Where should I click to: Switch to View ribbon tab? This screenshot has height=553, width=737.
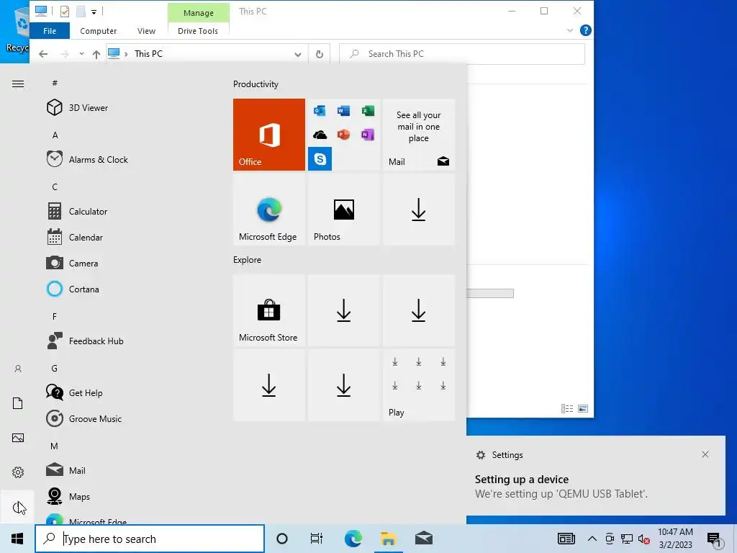(146, 30)
